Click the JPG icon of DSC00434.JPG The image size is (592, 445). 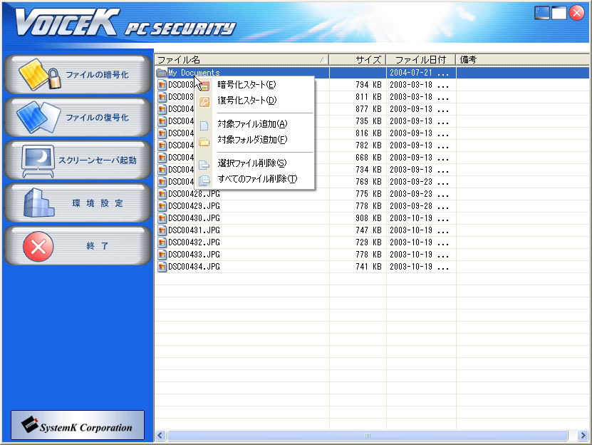162,267
